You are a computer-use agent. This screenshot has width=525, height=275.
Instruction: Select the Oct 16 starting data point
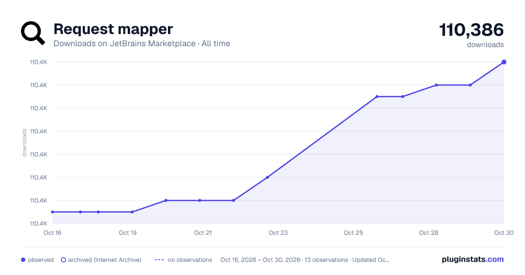pos(52,212)
